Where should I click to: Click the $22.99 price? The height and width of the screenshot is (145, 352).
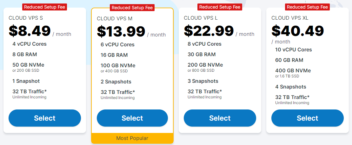click(209, 31)
